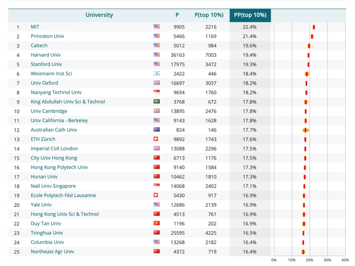355x266 pixels.
Task: Click the Israel flag beside Weizmann Inst Sci
Action: (x=156, y=74)
